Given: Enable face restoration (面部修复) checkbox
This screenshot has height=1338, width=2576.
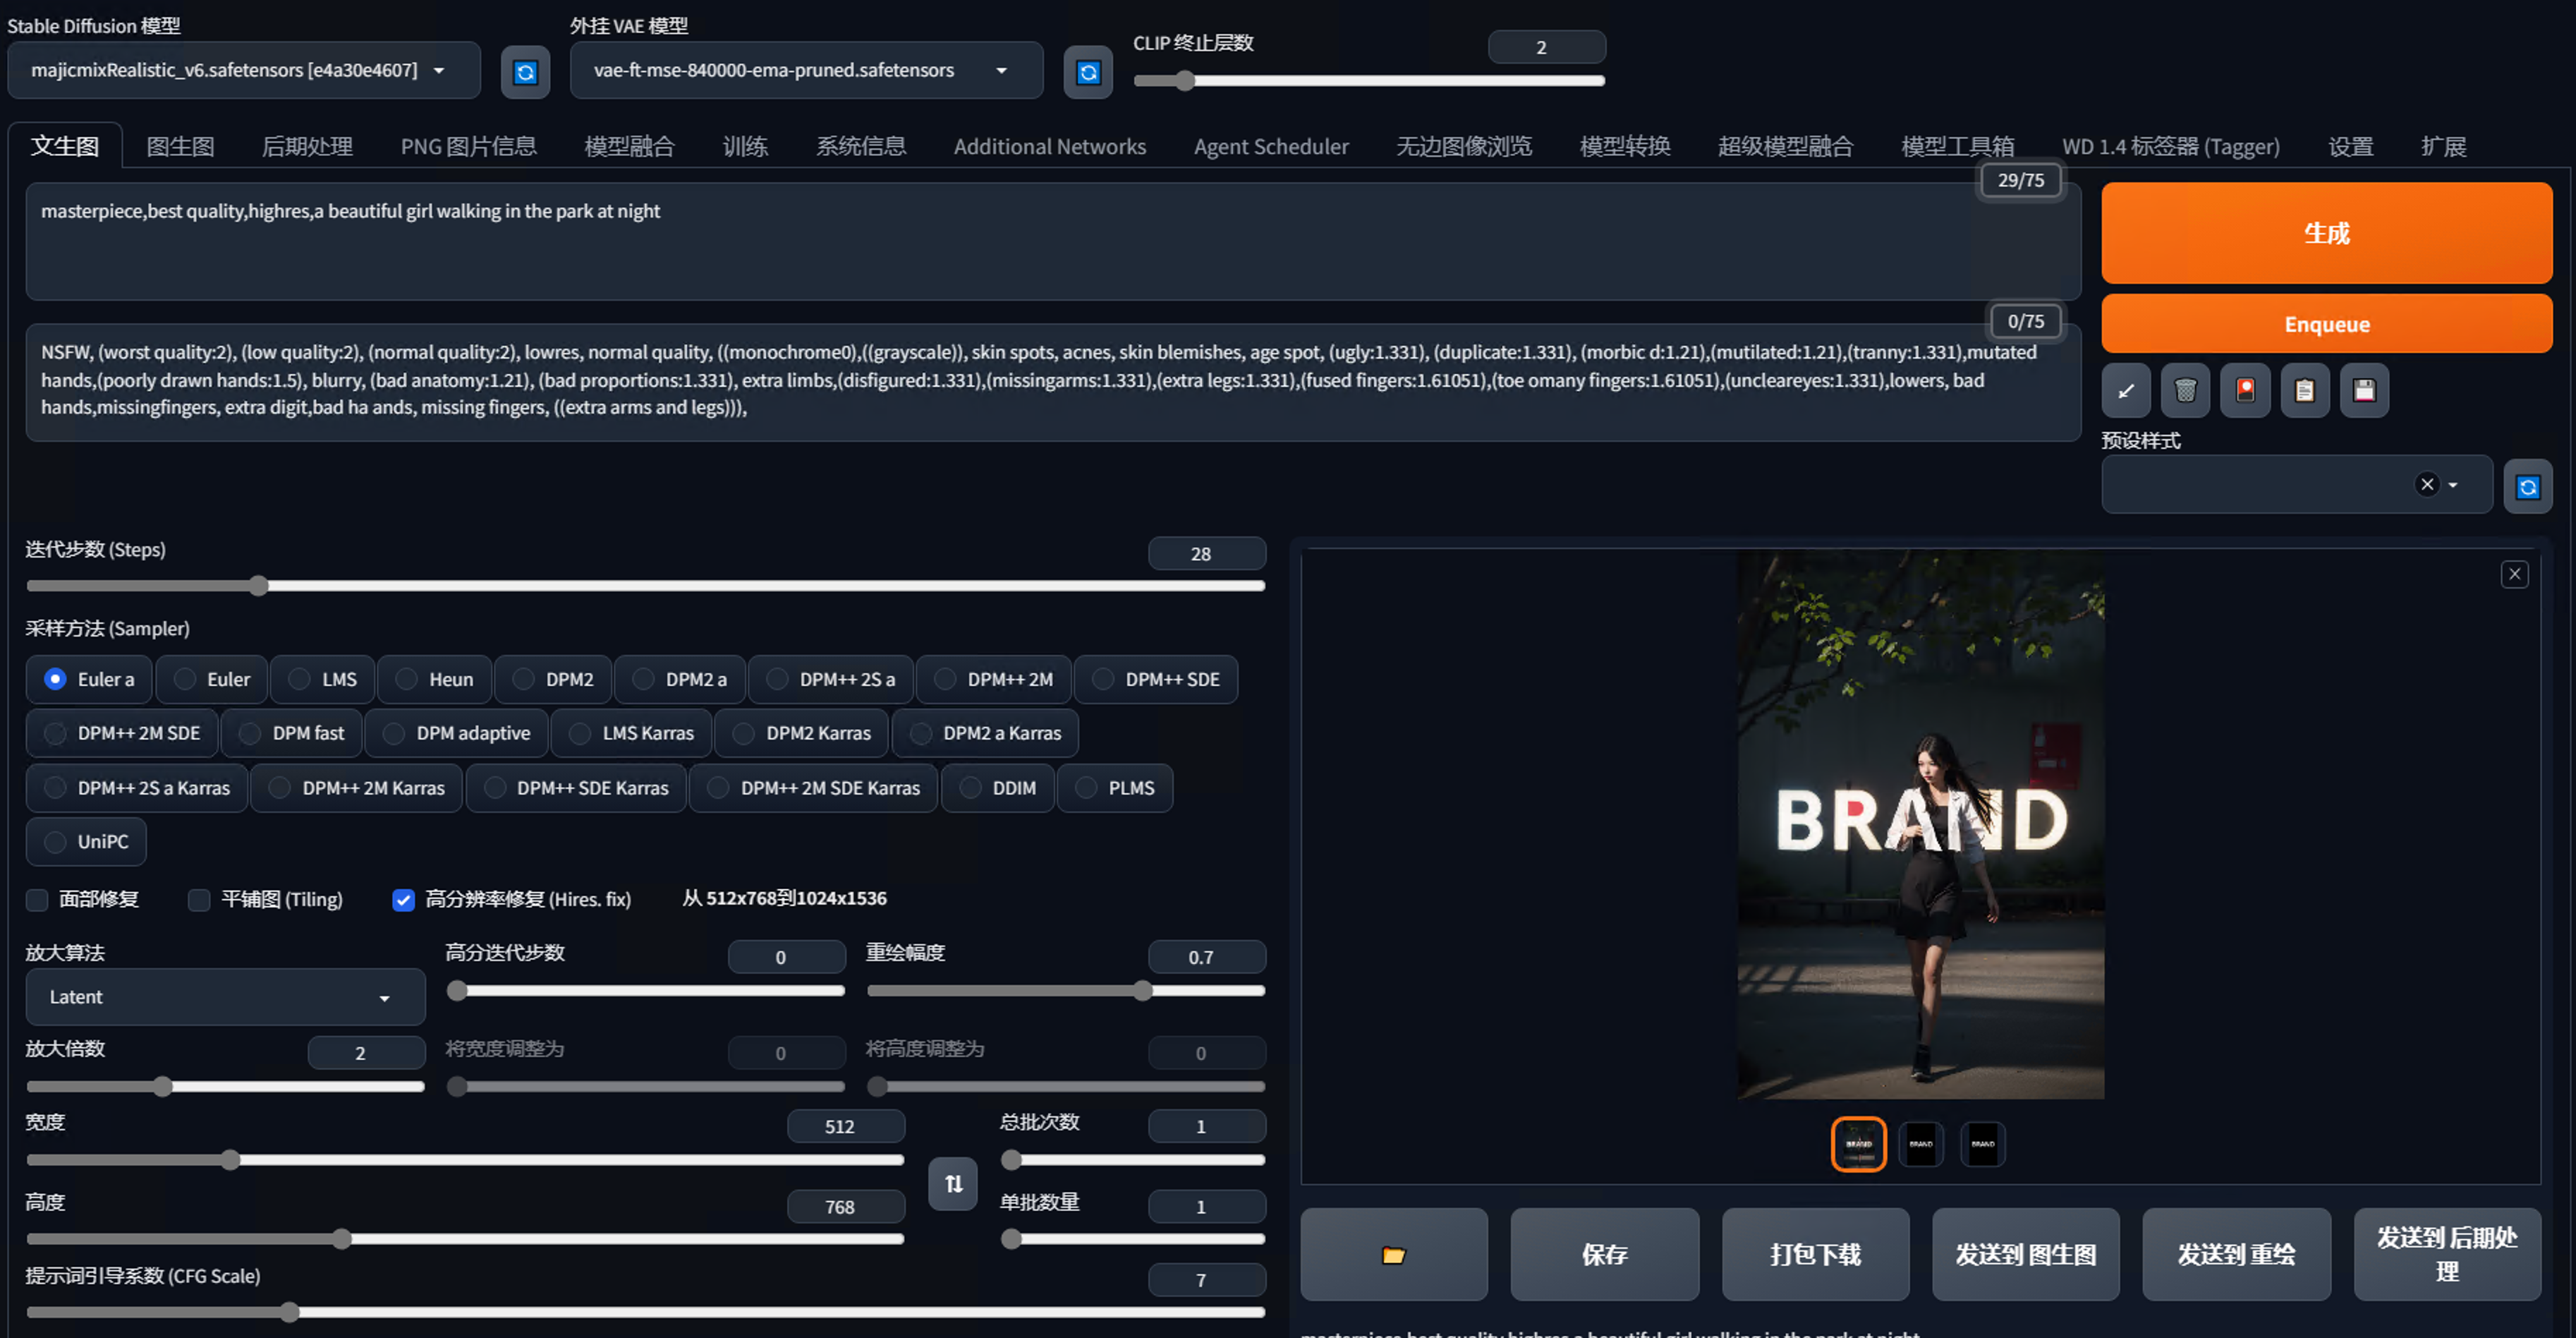Looking at the screenshot, I should [38, 900].
